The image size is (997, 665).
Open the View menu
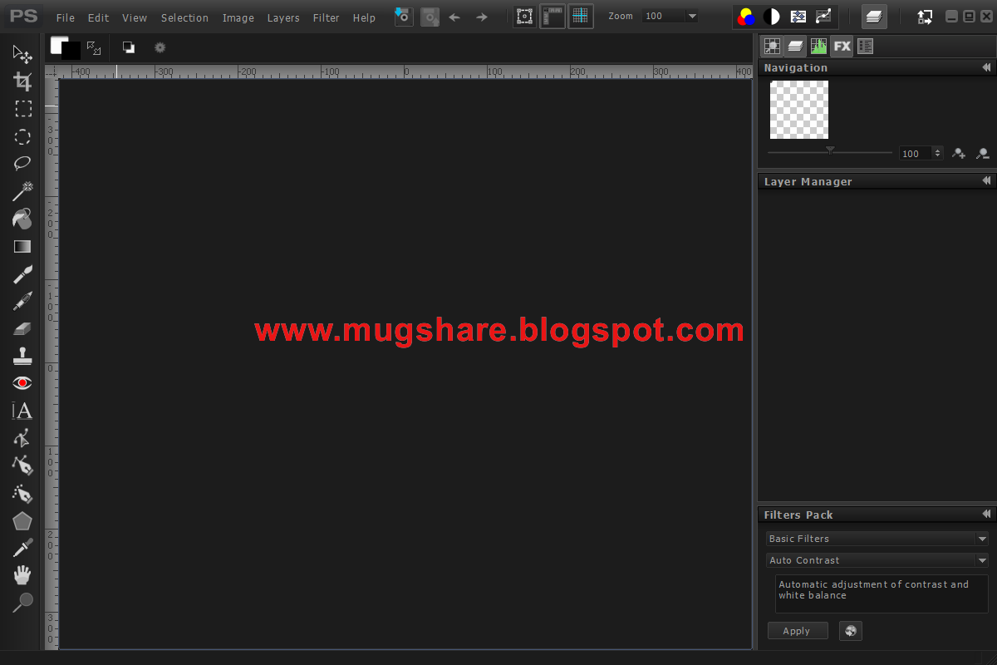[x=135, y=17]
